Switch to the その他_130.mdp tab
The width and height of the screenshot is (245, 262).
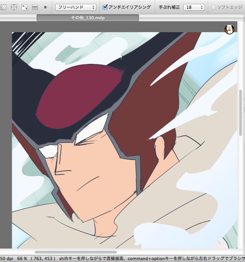pos(88,18)
